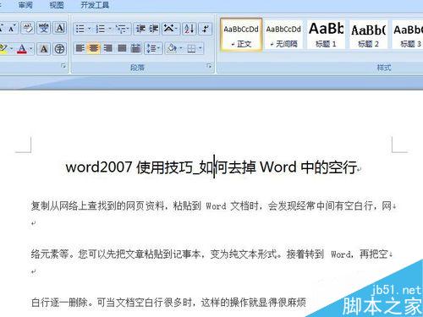Switch to the 审阅 ribbon tab
This screenshot has height=317, width=423.
click(25, 5)
